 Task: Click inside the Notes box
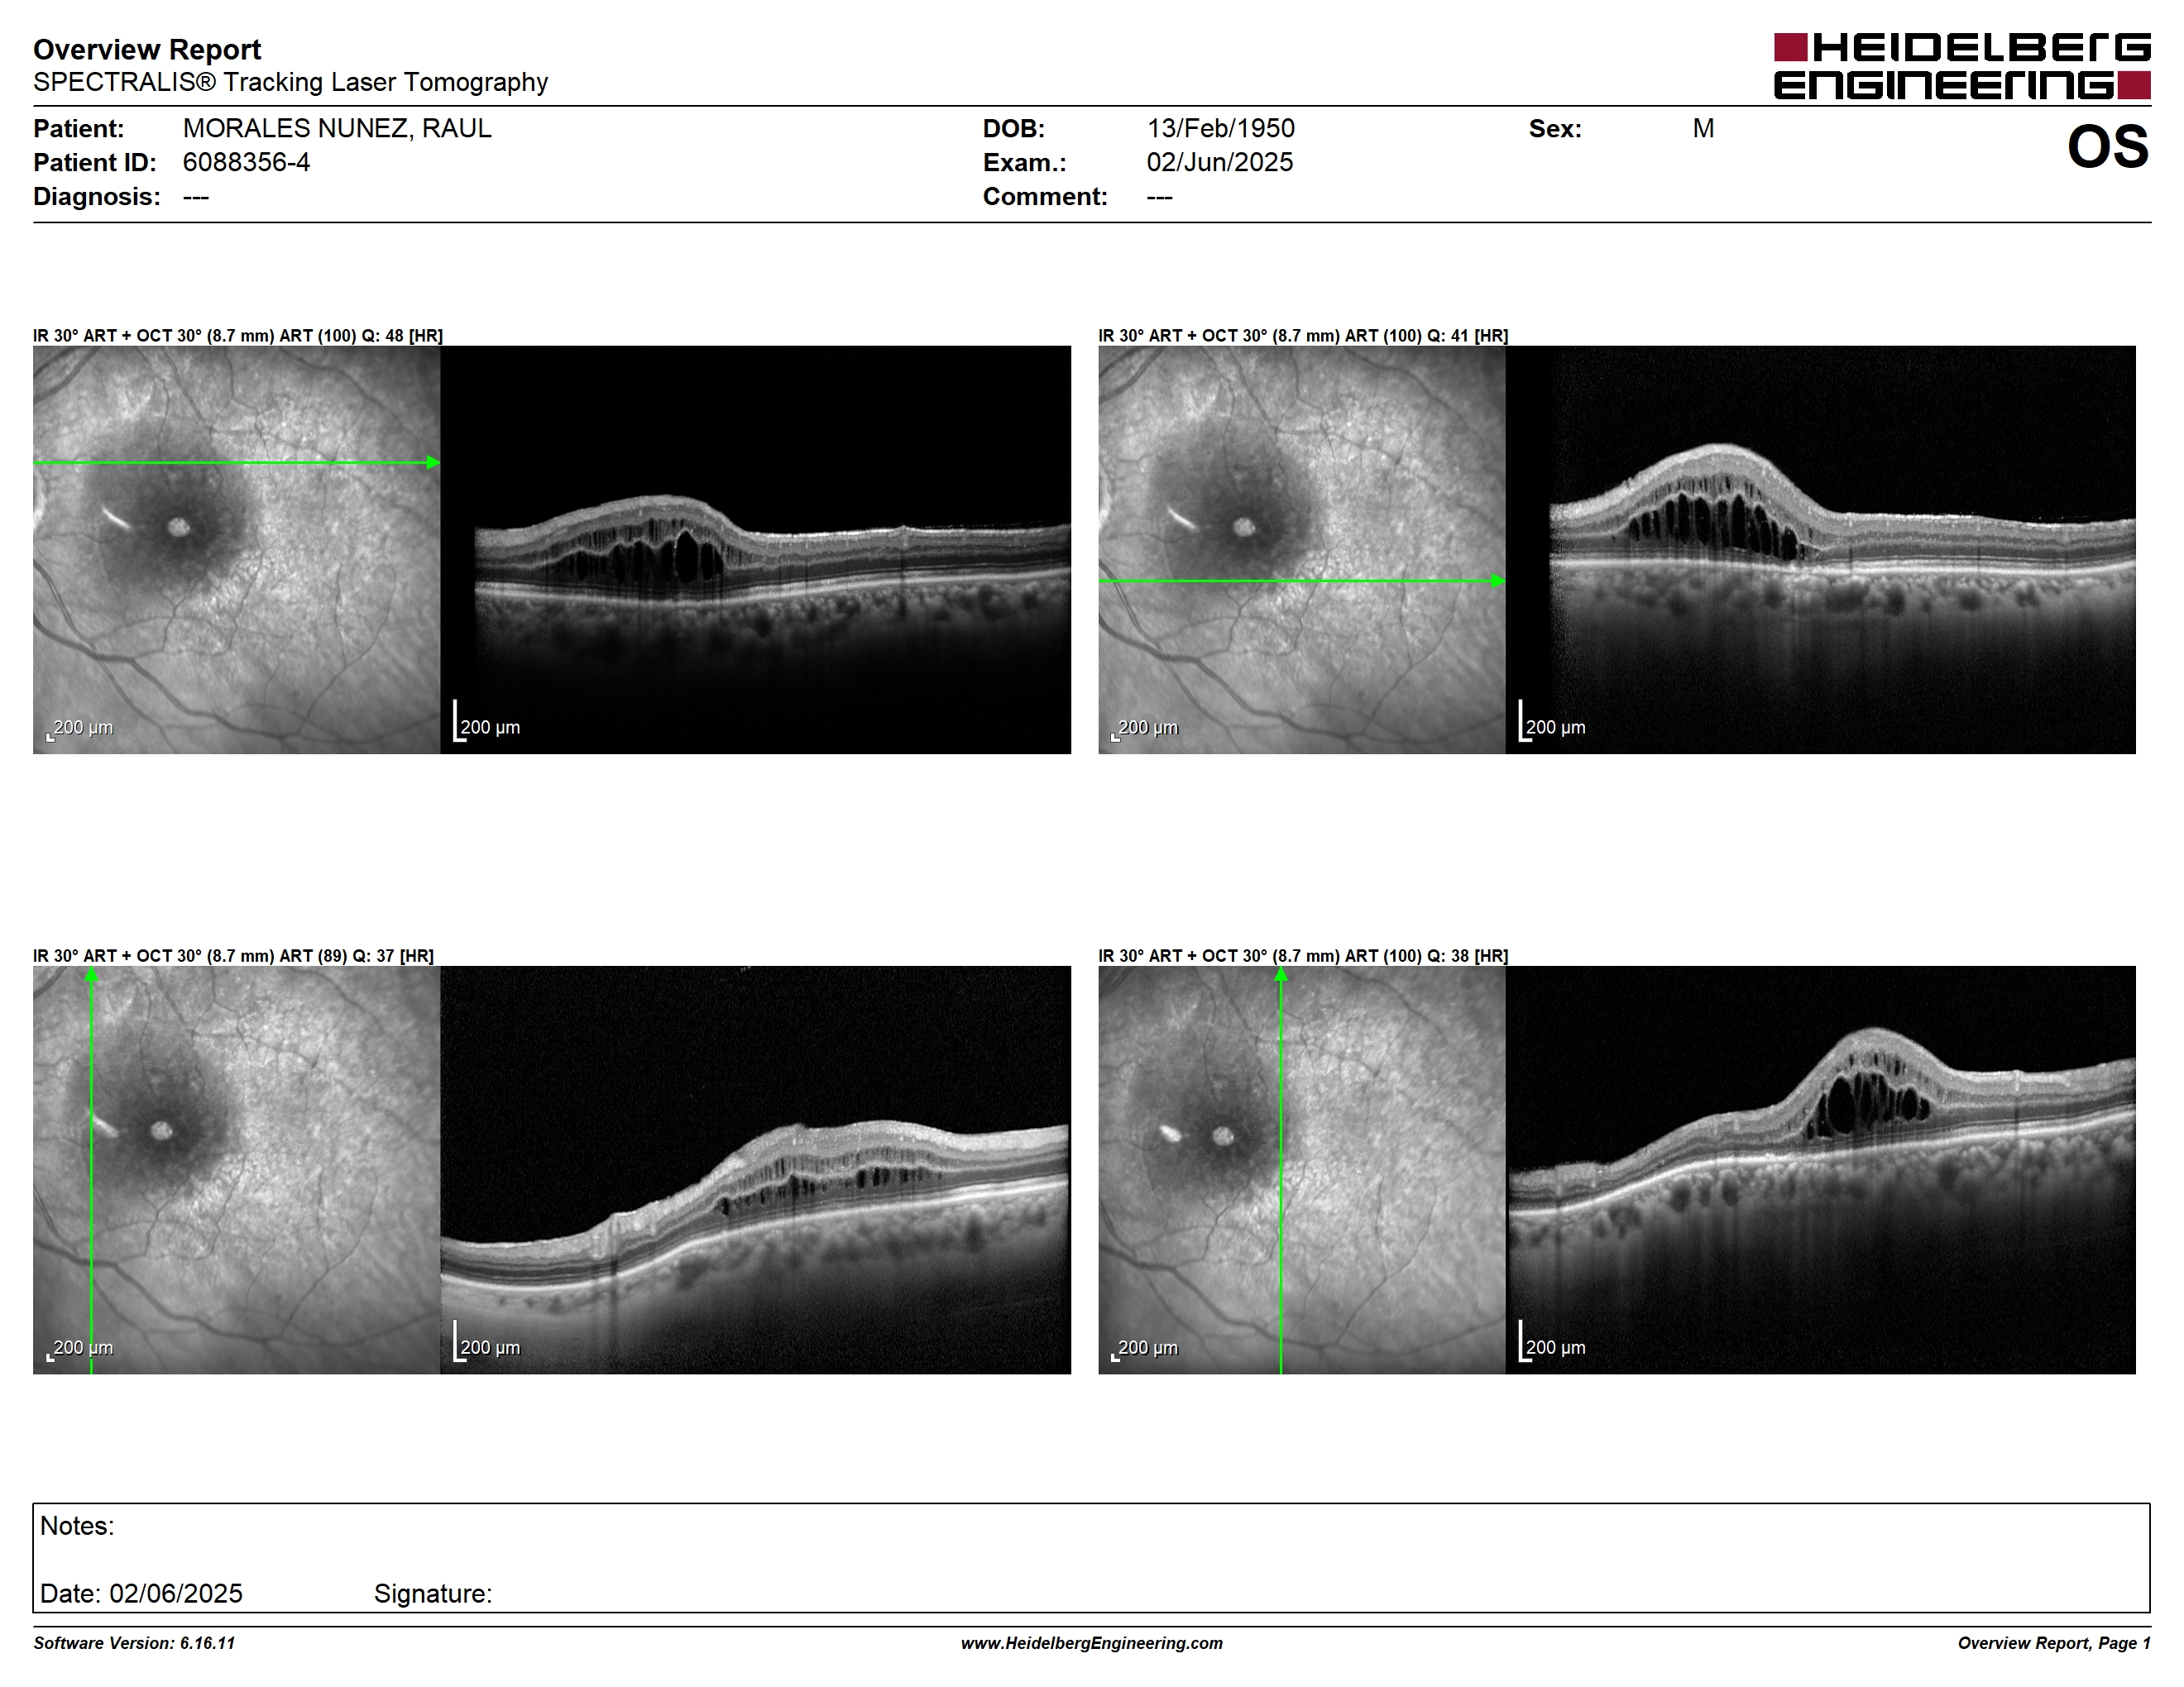(x=1091, y=1557)
